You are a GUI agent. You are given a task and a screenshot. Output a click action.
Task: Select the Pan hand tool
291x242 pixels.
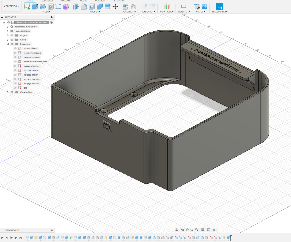pyautogui.click(x=187, y=230)
